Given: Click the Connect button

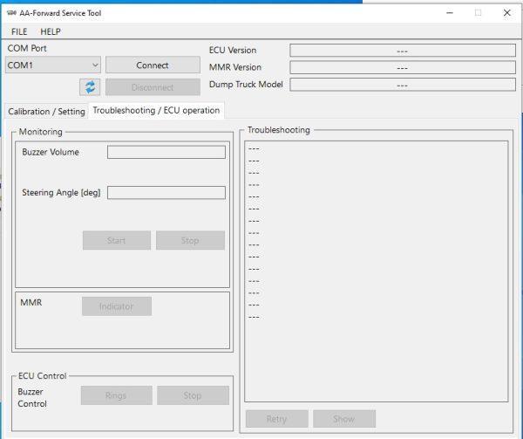Looking at the screenshot, I should [153, 65].
